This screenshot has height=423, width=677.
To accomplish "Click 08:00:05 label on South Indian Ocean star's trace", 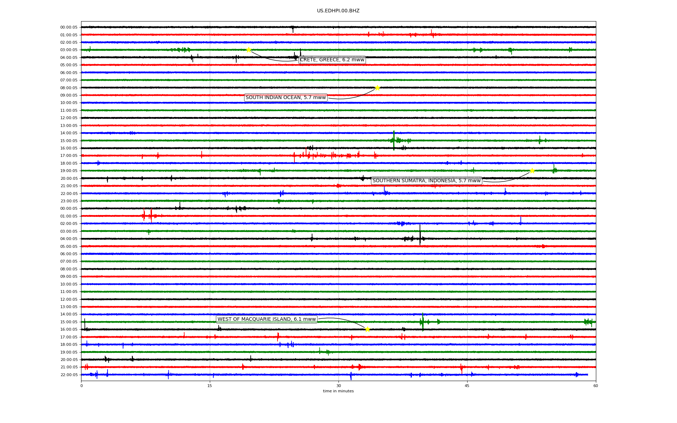I will (69, 88).
